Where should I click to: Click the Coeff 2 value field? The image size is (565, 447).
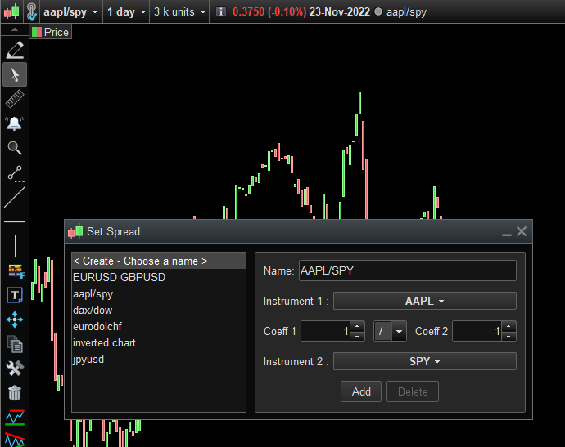tap(477, 331)
